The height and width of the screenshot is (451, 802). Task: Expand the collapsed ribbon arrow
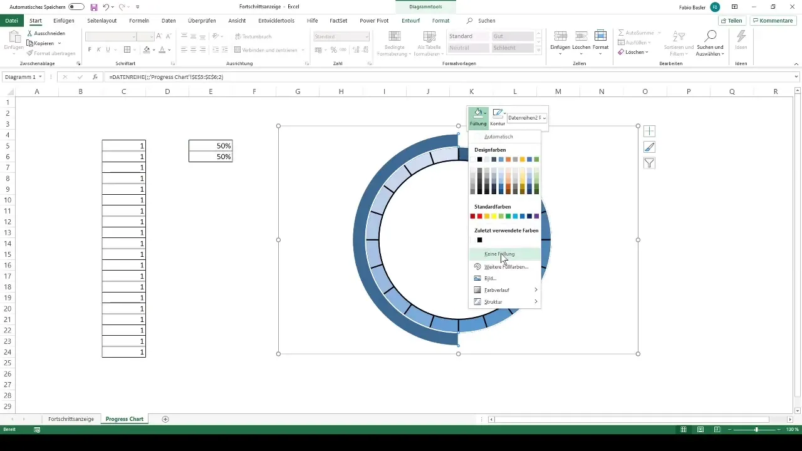point(796,64)
